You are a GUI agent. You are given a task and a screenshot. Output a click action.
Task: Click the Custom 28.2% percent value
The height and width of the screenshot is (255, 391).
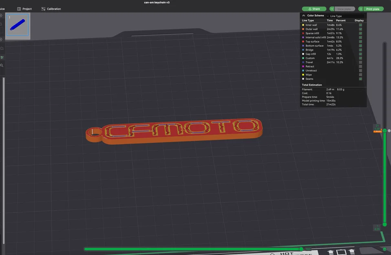pyautogui.click(x=340, y=58)
